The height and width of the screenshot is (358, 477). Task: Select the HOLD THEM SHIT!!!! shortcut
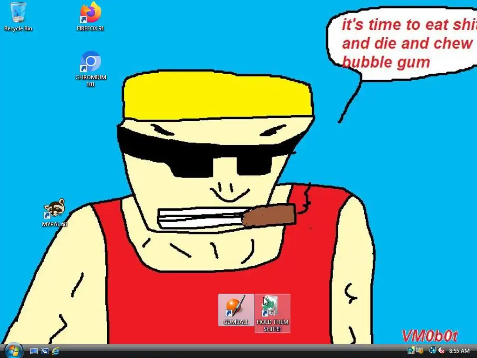point(272,313)
